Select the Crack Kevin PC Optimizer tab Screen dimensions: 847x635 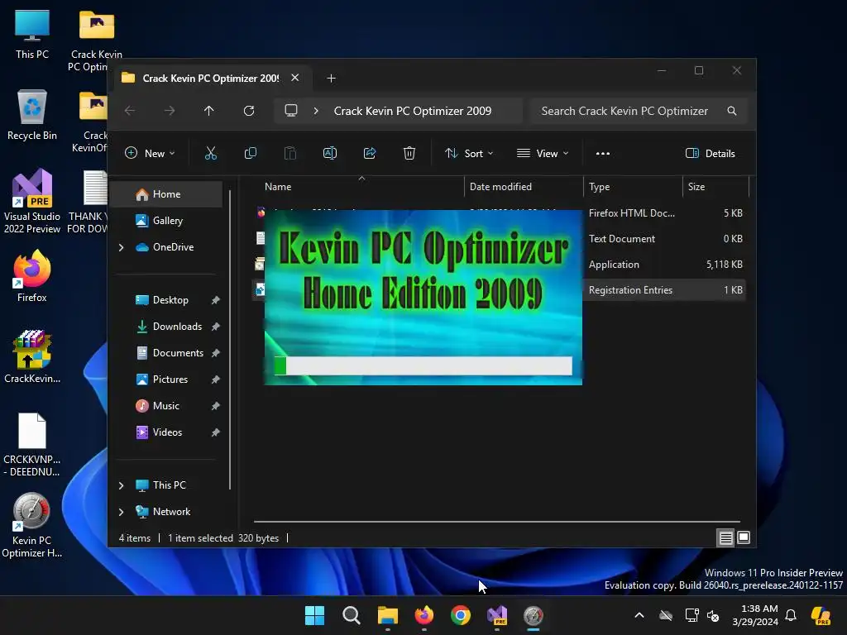[211, 79]
